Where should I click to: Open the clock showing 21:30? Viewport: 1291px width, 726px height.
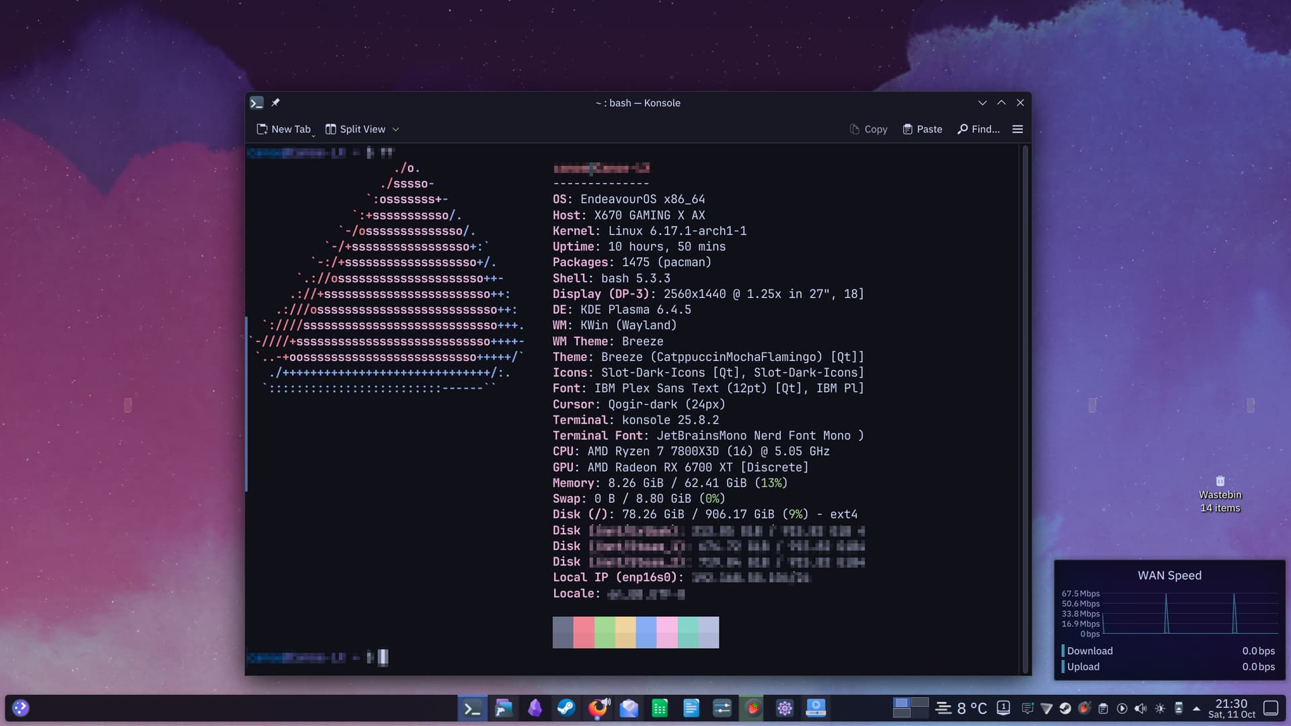1231,708
